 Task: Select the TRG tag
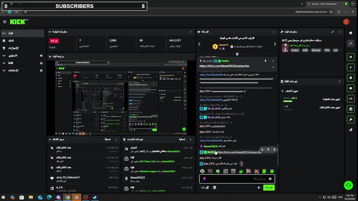327,50
